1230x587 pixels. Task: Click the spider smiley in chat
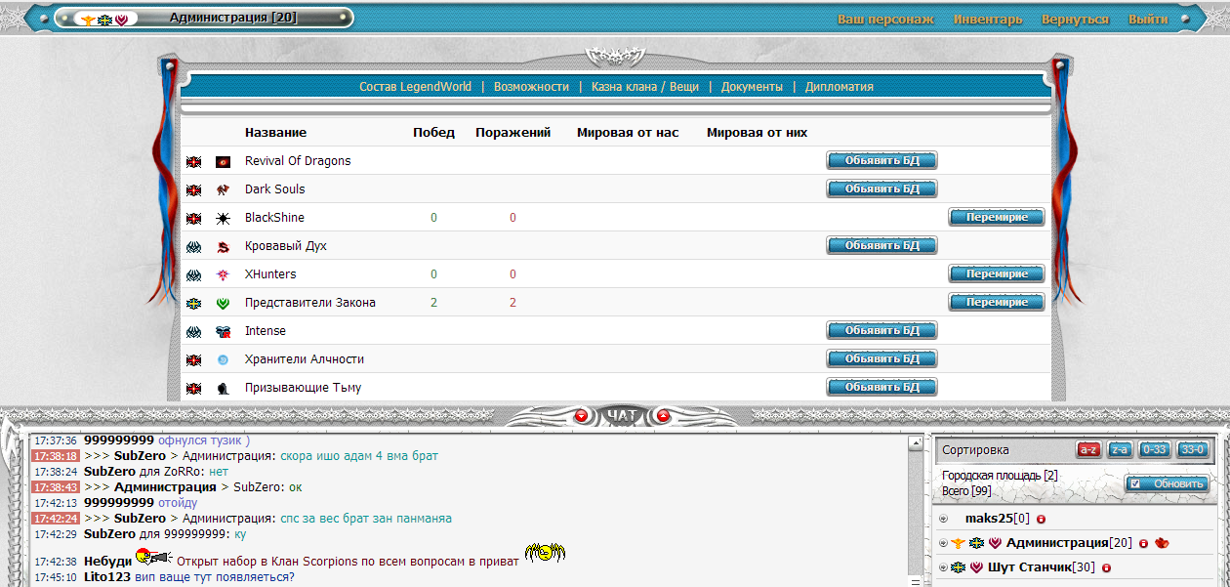point(545,553)
